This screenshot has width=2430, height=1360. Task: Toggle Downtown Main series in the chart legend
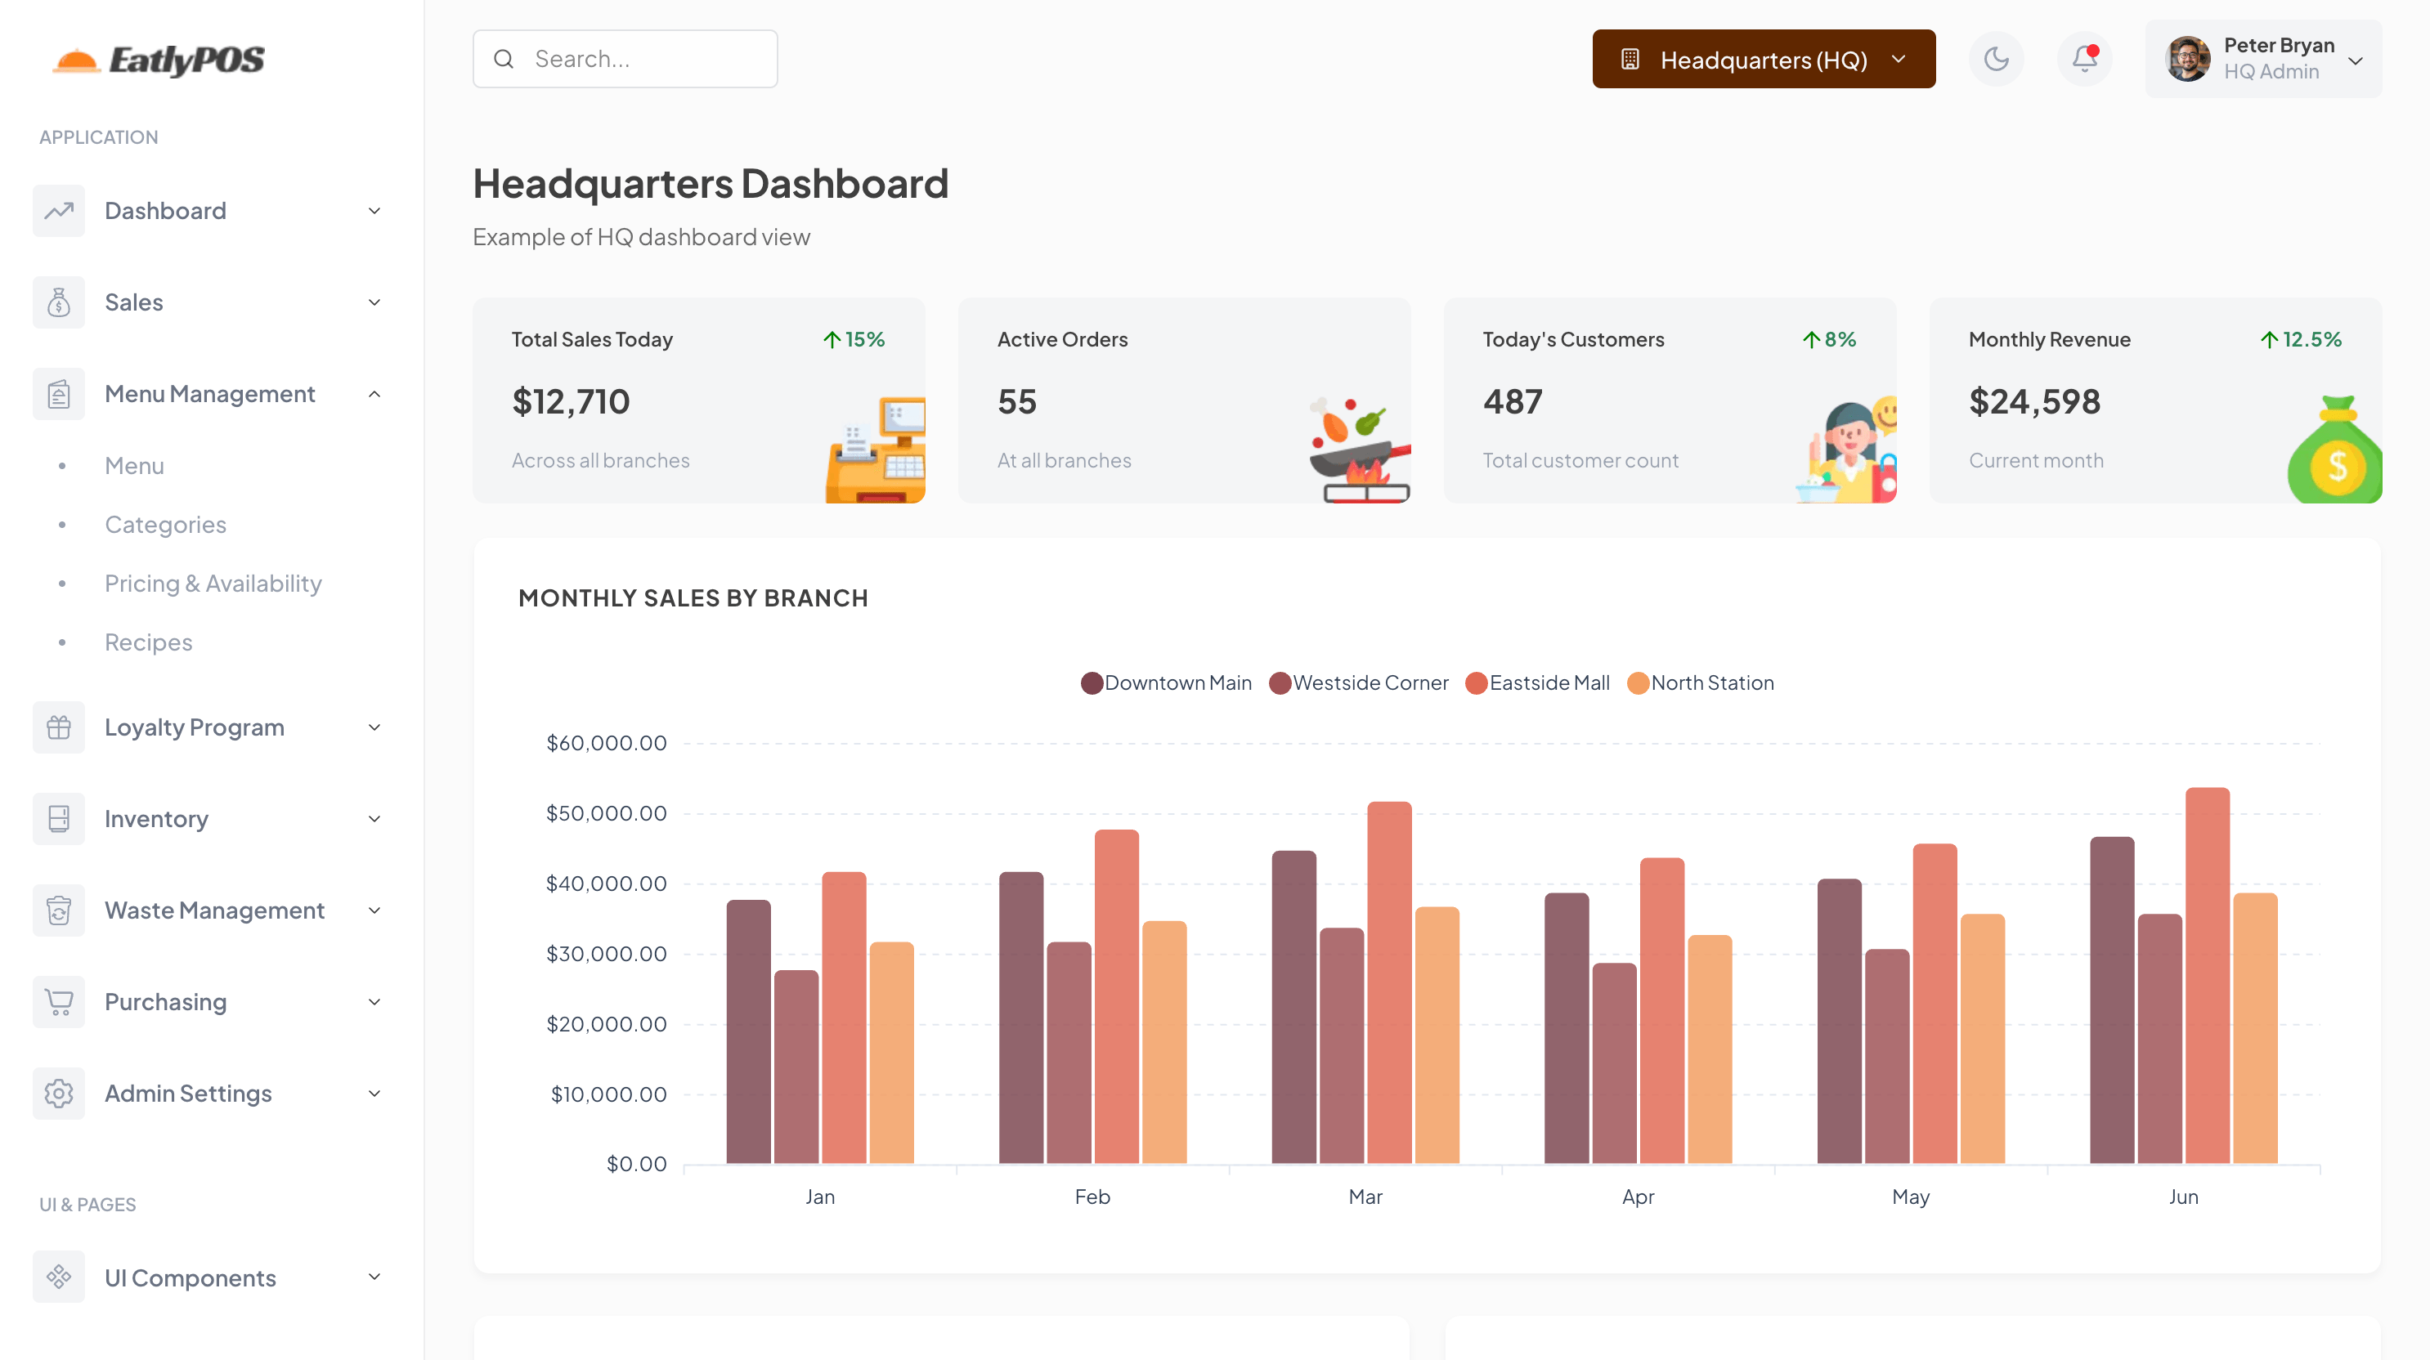click(x=1167, y=682)
